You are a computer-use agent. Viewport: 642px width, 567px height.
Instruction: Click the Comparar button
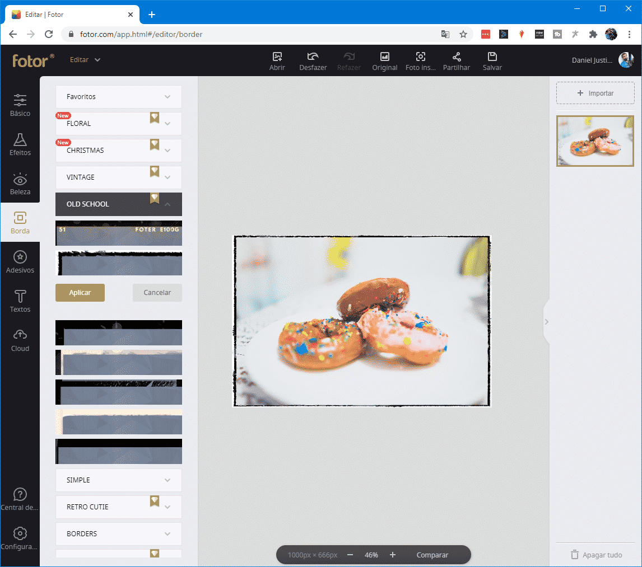point(432,555)
